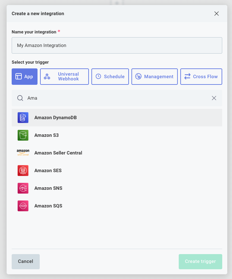Choose Amazon Seller Central from results
232x279 pixels.
pyautogui.click(x=117, y=153)
